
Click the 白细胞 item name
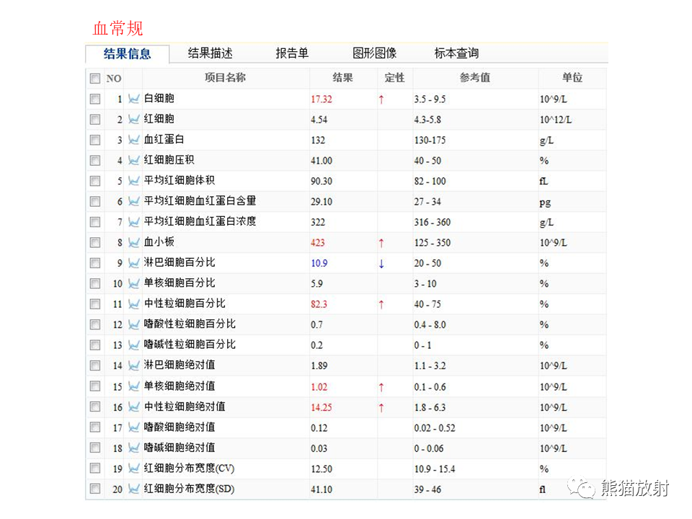tap(159, 98)
